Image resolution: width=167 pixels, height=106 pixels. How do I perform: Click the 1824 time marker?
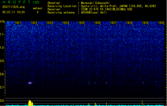(66, 23)
